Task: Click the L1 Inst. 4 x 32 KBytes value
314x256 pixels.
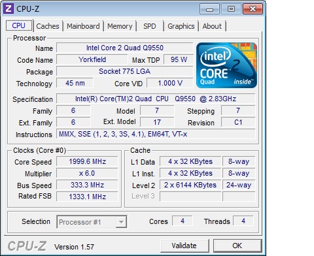Action: click(190, 173)
